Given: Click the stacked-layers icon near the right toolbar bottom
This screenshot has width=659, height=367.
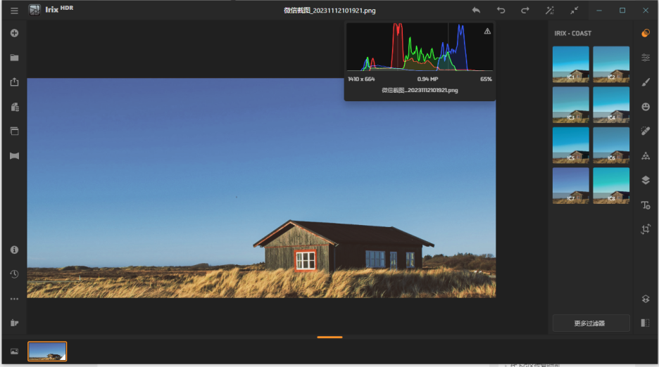Looking at the screenshot, I should coord(646,299).
